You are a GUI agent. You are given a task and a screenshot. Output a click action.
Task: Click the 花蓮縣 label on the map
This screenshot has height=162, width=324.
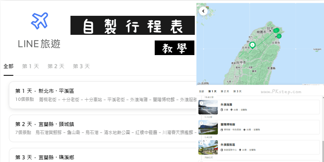point(271,68)
